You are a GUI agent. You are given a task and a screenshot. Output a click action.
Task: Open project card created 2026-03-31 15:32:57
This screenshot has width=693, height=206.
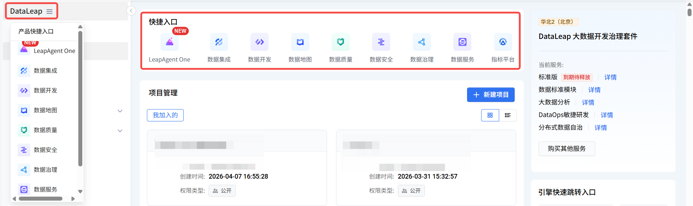[x=426, y=168]
